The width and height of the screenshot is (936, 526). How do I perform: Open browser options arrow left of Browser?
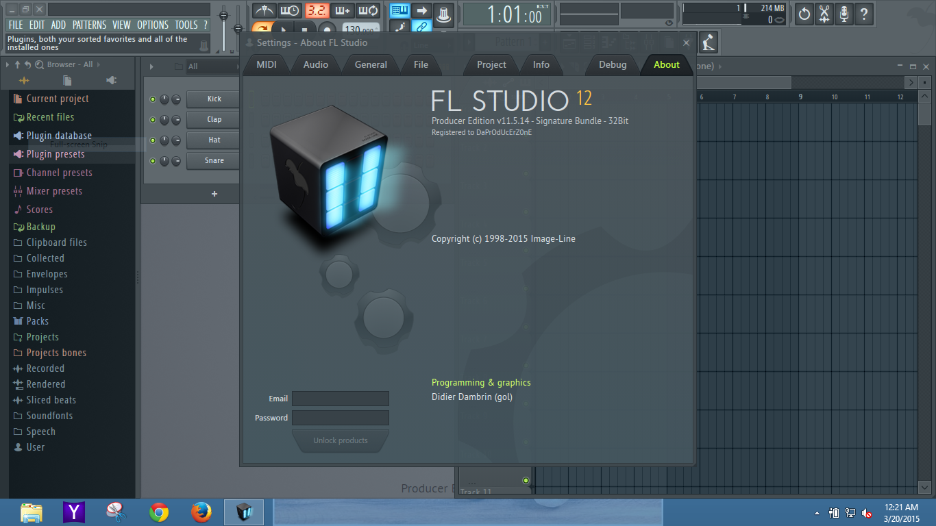pos(8,64)
